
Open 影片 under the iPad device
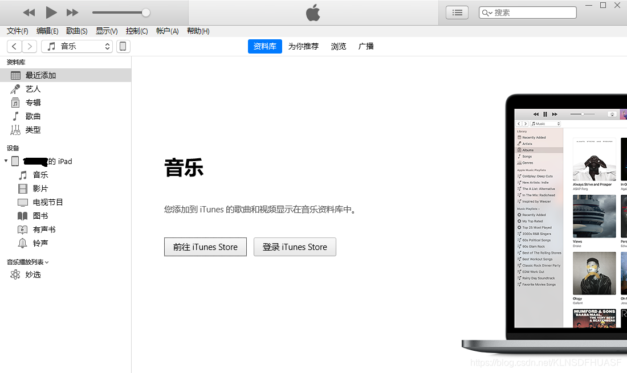point(40,188)
